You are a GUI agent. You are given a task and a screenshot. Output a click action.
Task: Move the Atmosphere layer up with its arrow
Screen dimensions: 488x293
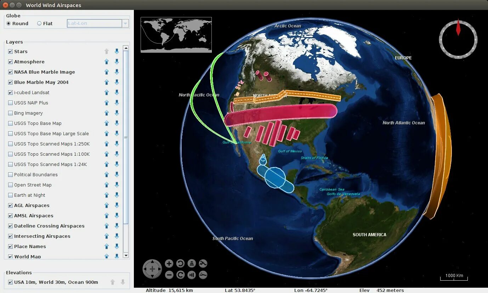[107, 62]
